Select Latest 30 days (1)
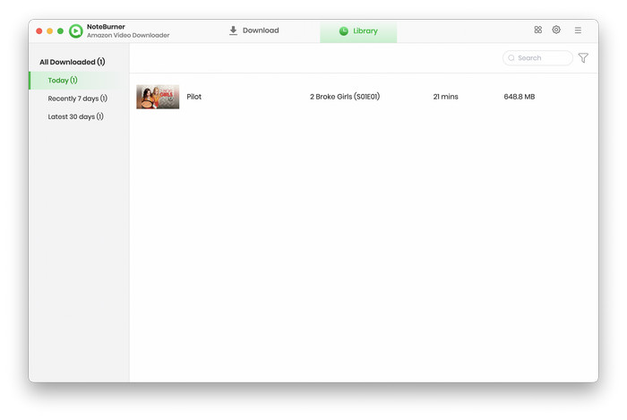 click(x=75, y=116)
